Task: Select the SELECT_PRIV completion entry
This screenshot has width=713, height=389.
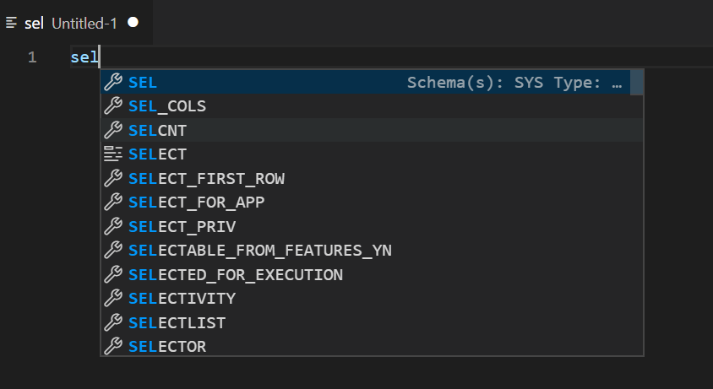Action: 182,226
